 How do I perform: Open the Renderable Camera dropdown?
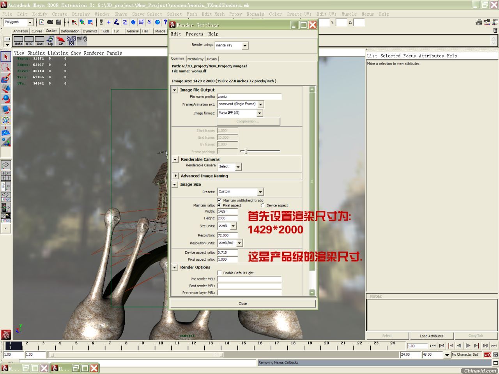tap(238, 167)
